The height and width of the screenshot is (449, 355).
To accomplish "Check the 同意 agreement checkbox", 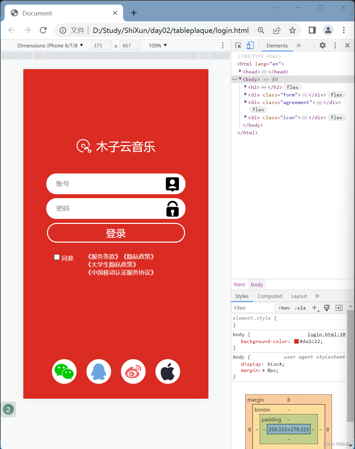I will (x=57, y=257).
